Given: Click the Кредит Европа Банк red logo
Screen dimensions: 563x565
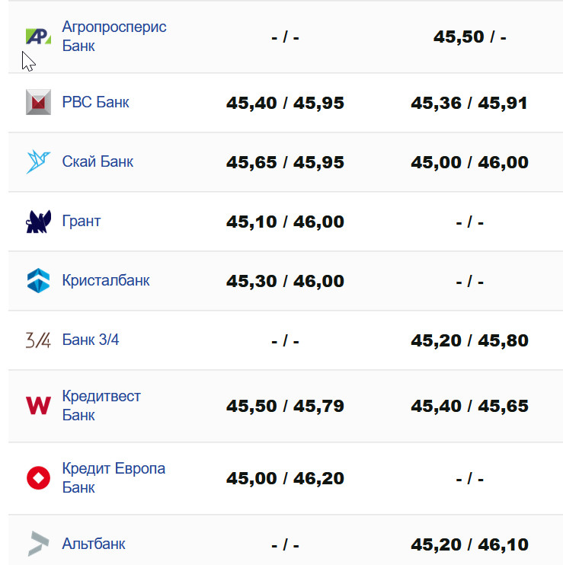Looking at the screenshot, I should coord(38,478).
